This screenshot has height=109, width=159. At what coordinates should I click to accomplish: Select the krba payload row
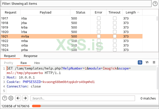click(71, 27)
